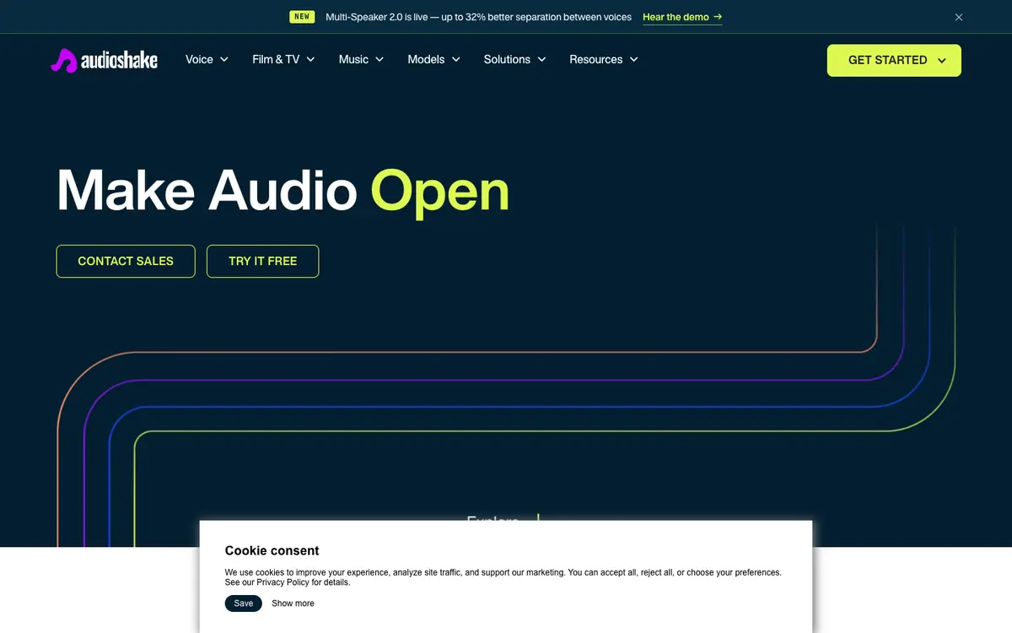Click the Try It Free button

pos(263,262)
